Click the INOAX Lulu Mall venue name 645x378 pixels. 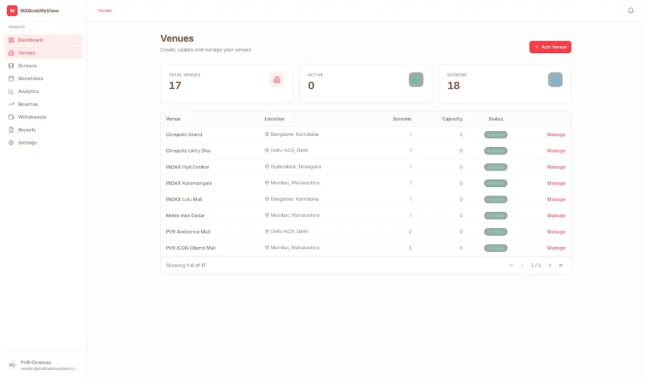click(184, 199)
